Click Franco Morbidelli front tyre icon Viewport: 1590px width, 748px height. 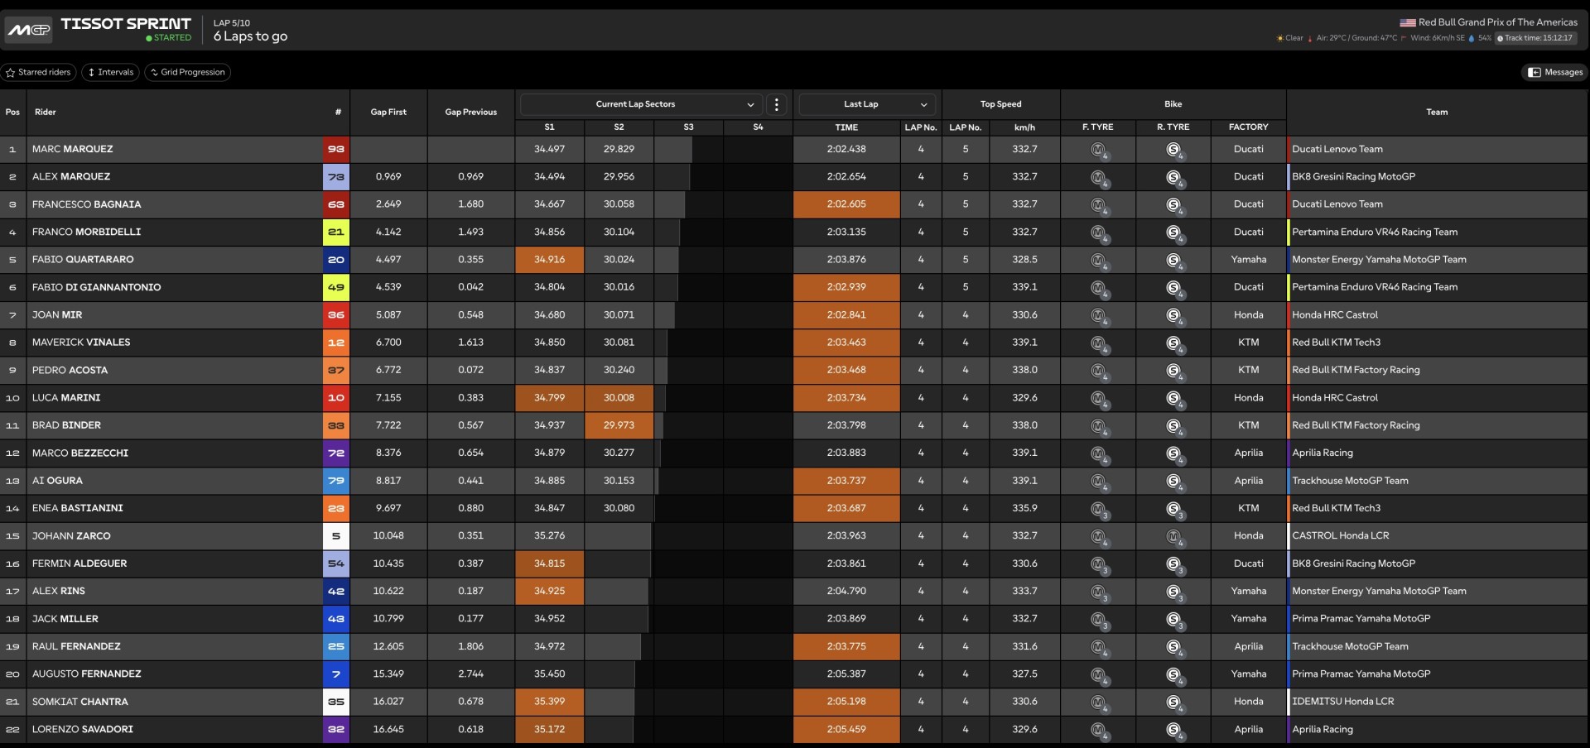(x=1099, y=233)
